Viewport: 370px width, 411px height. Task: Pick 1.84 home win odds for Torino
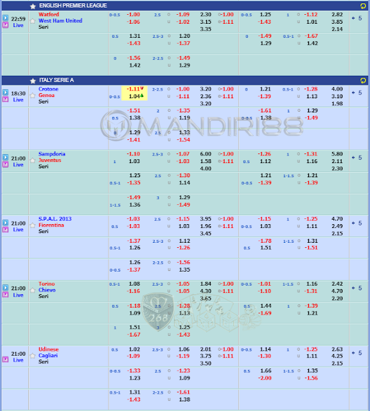pyautogui.click(x=206, y=284)
